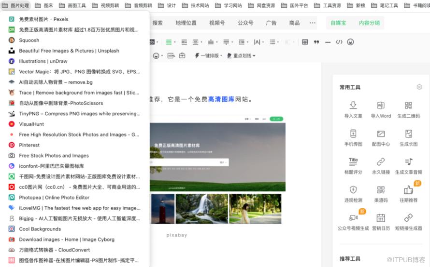Open the more tabs ellipsis menu
The height and width of the screenshot is (267, 430).
[313, 23]
